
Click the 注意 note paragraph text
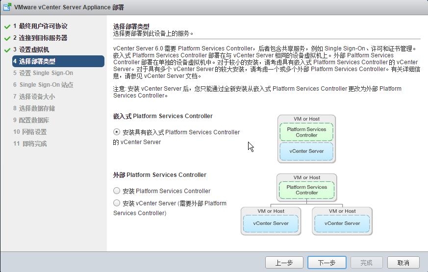pyautogui.click(x=257, y=92)
